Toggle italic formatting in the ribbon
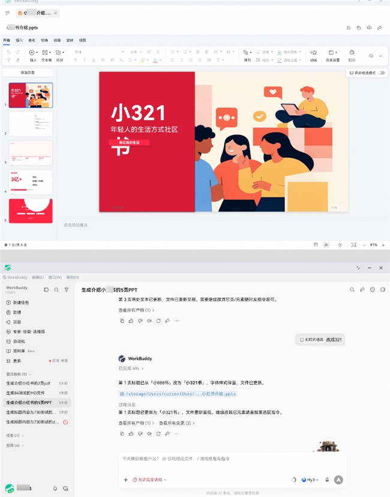Screen dimensions: 390x497 click(84, 60)
